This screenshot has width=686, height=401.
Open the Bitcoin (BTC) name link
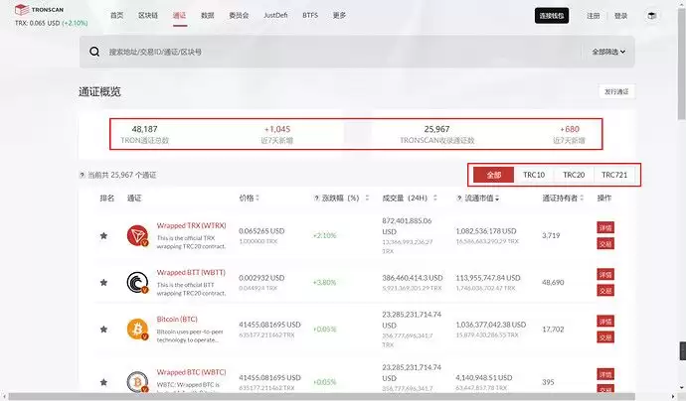pyautogui.click(x=177, y=319)
